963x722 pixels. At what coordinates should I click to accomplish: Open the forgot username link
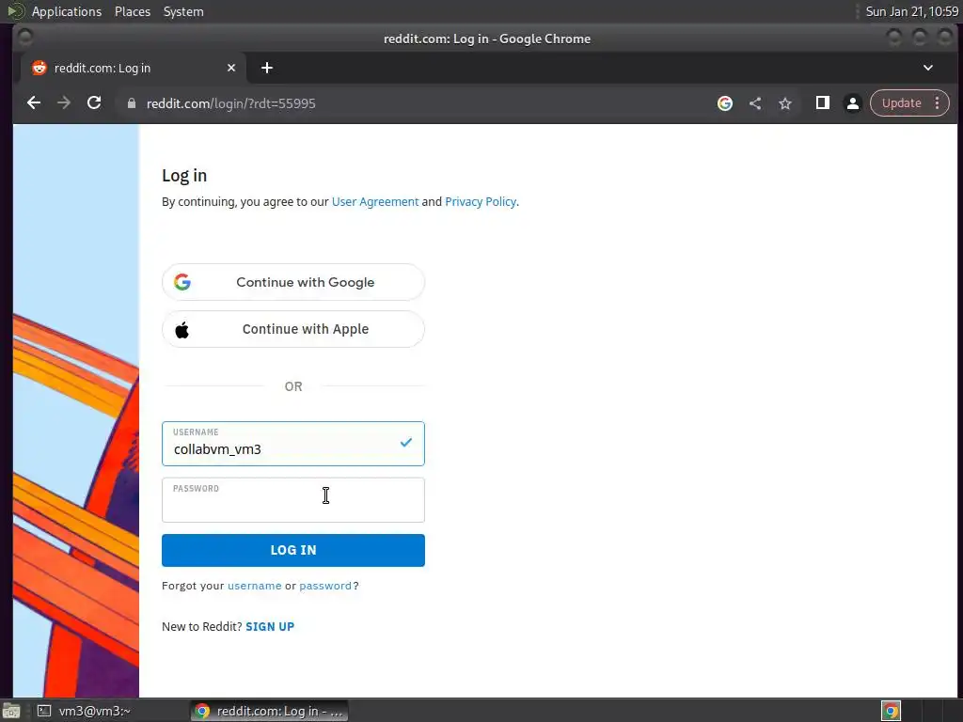254,586
